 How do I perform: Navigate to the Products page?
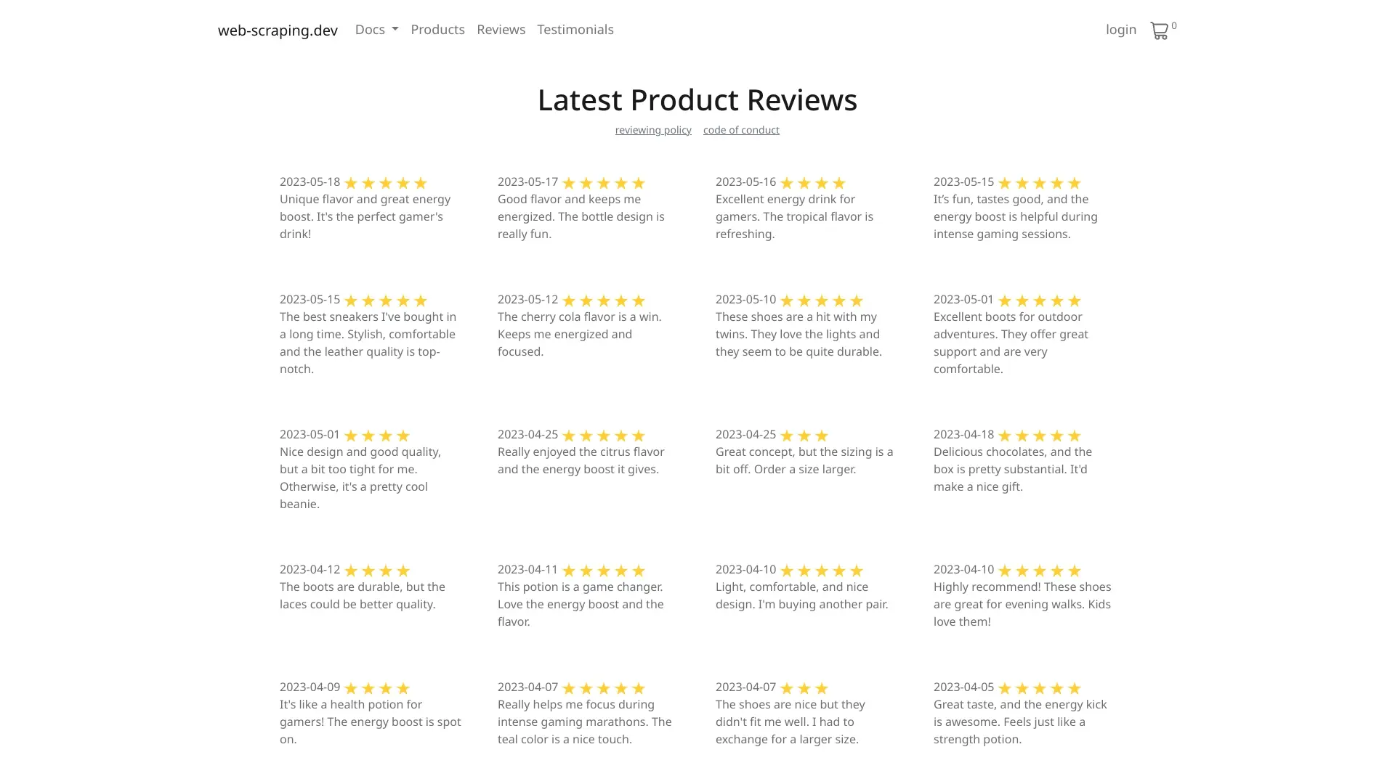coord(437,30)
